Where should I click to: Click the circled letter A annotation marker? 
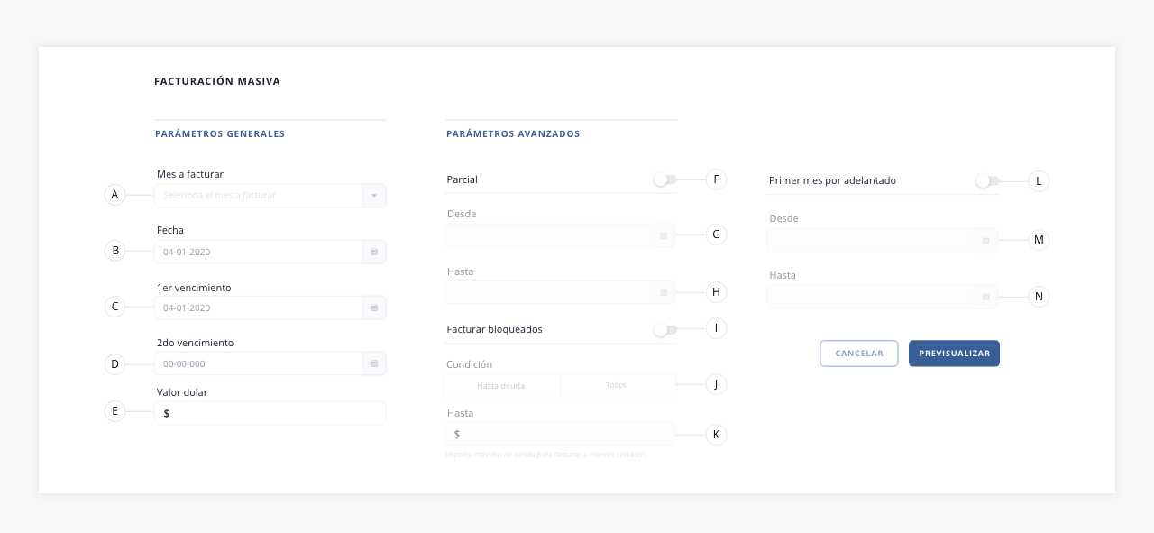(x=114, y=195)
